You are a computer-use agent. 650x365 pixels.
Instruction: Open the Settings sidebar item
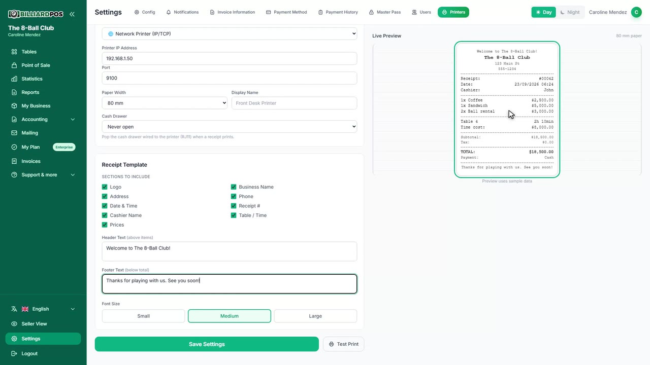click(x=43, y=339)
